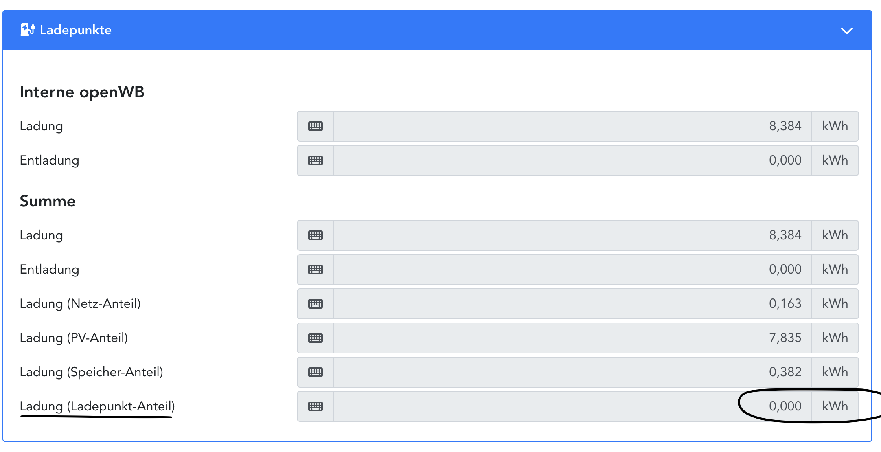The height and width of the screenshot is (452, 881).
Task: Click the Speicher-Anteil 0,382 value field
Action: (572, 372)
